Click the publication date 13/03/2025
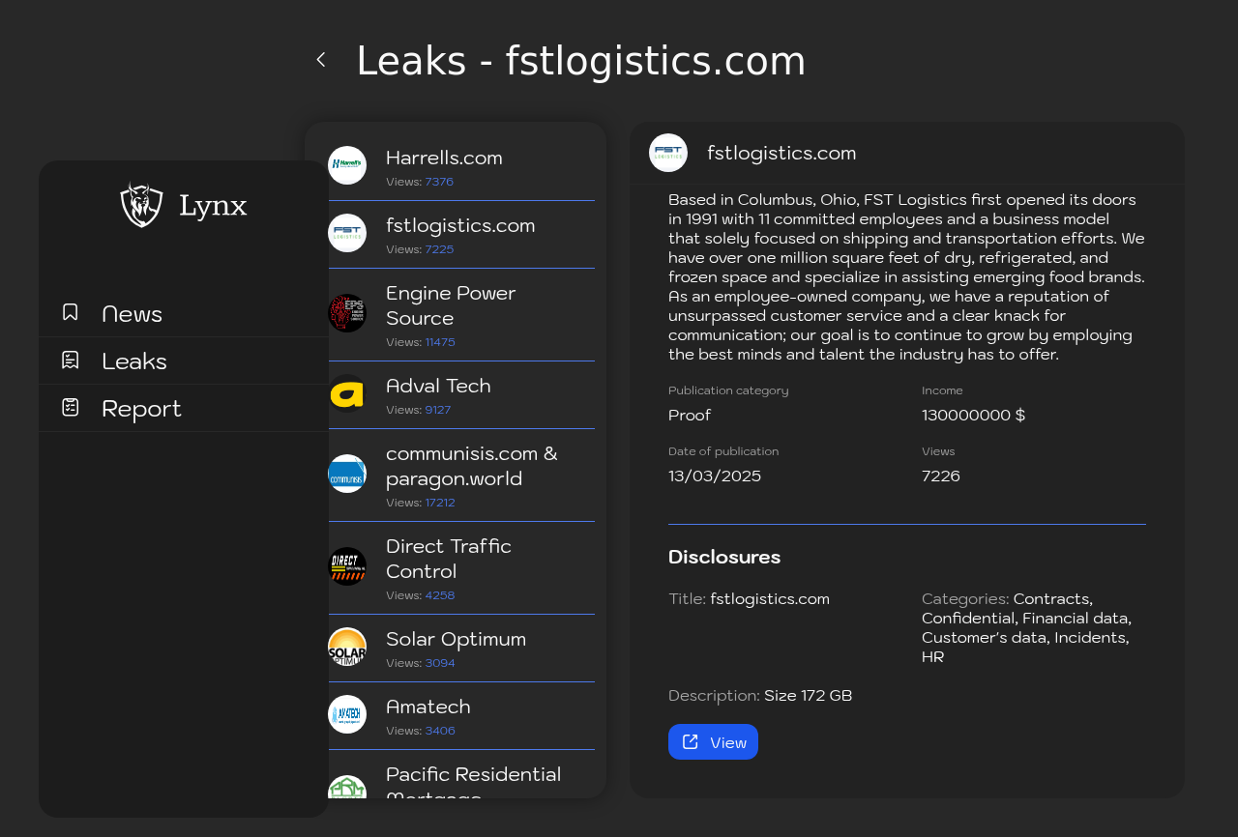The image size is (1238, 837). click(x=715, y=476)
